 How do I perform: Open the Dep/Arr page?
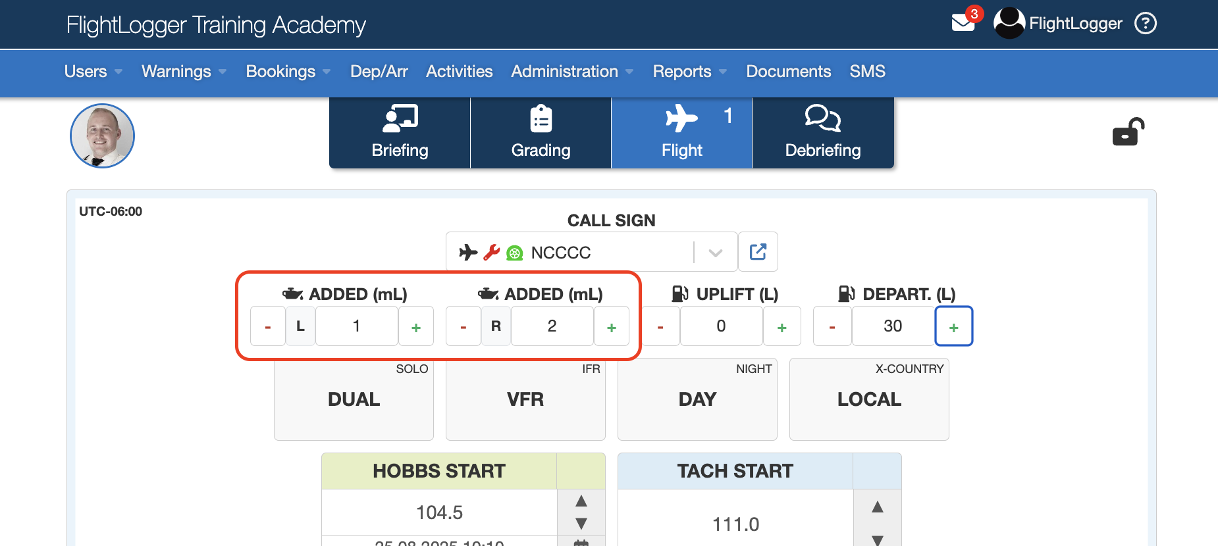pyautogui.click(x=379, y=71)
